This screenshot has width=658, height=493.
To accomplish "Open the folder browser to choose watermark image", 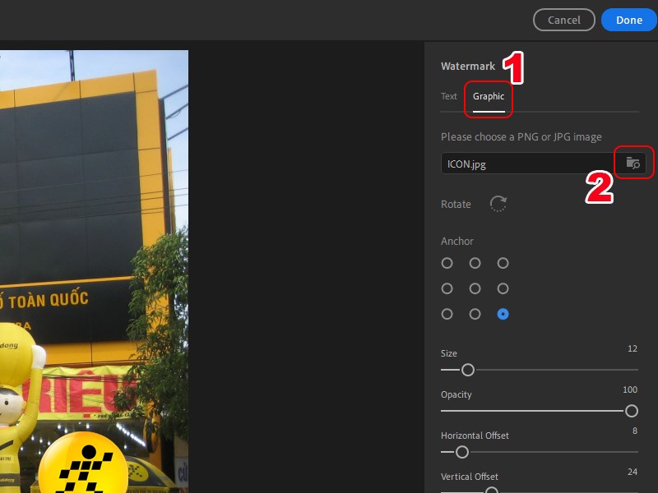I will point(632,163).
